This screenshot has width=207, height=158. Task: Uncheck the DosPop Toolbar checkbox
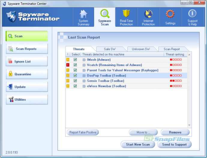[75, 76]
